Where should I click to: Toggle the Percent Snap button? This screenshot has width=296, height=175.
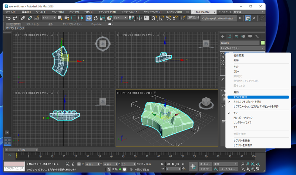point(168,18)
